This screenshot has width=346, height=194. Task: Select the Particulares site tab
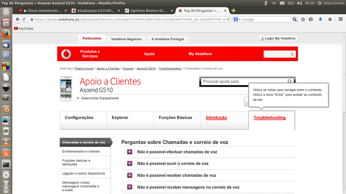coord(92,38)
